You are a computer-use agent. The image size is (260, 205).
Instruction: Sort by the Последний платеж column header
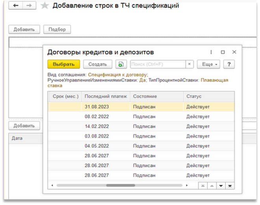point(106,97)
